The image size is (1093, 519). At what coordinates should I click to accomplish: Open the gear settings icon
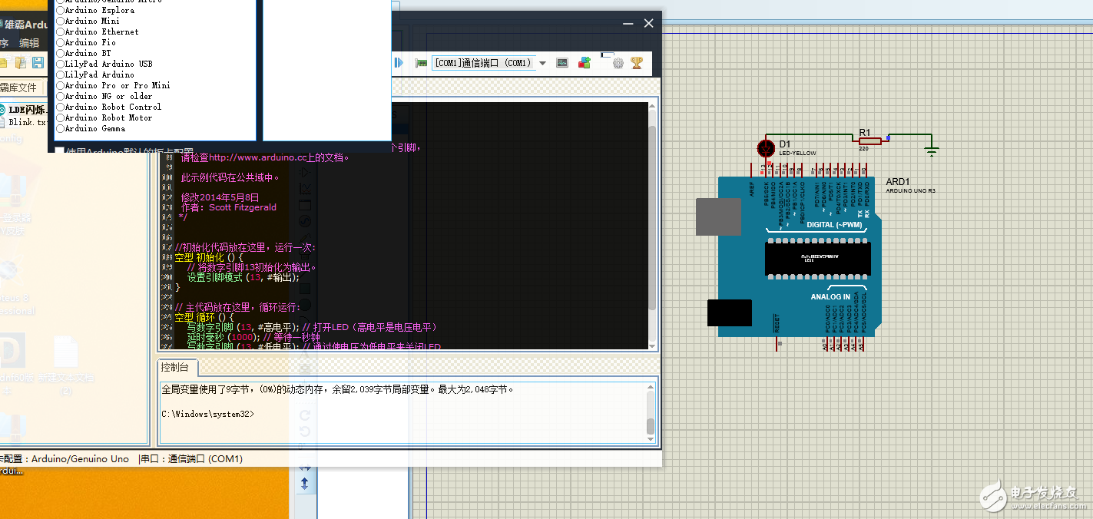(618, 63)
